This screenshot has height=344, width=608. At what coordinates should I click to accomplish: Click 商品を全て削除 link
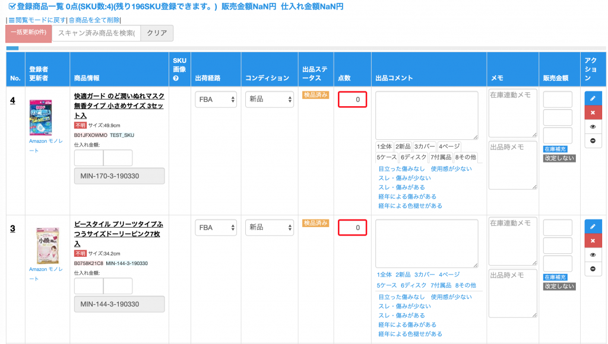click(94, 20)
